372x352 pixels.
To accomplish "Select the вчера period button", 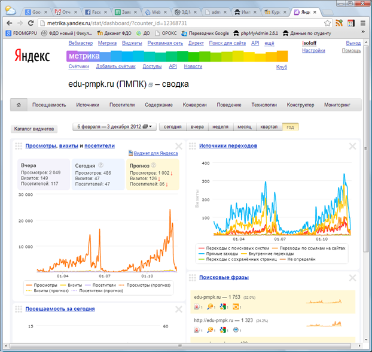I will pos(197,127).
